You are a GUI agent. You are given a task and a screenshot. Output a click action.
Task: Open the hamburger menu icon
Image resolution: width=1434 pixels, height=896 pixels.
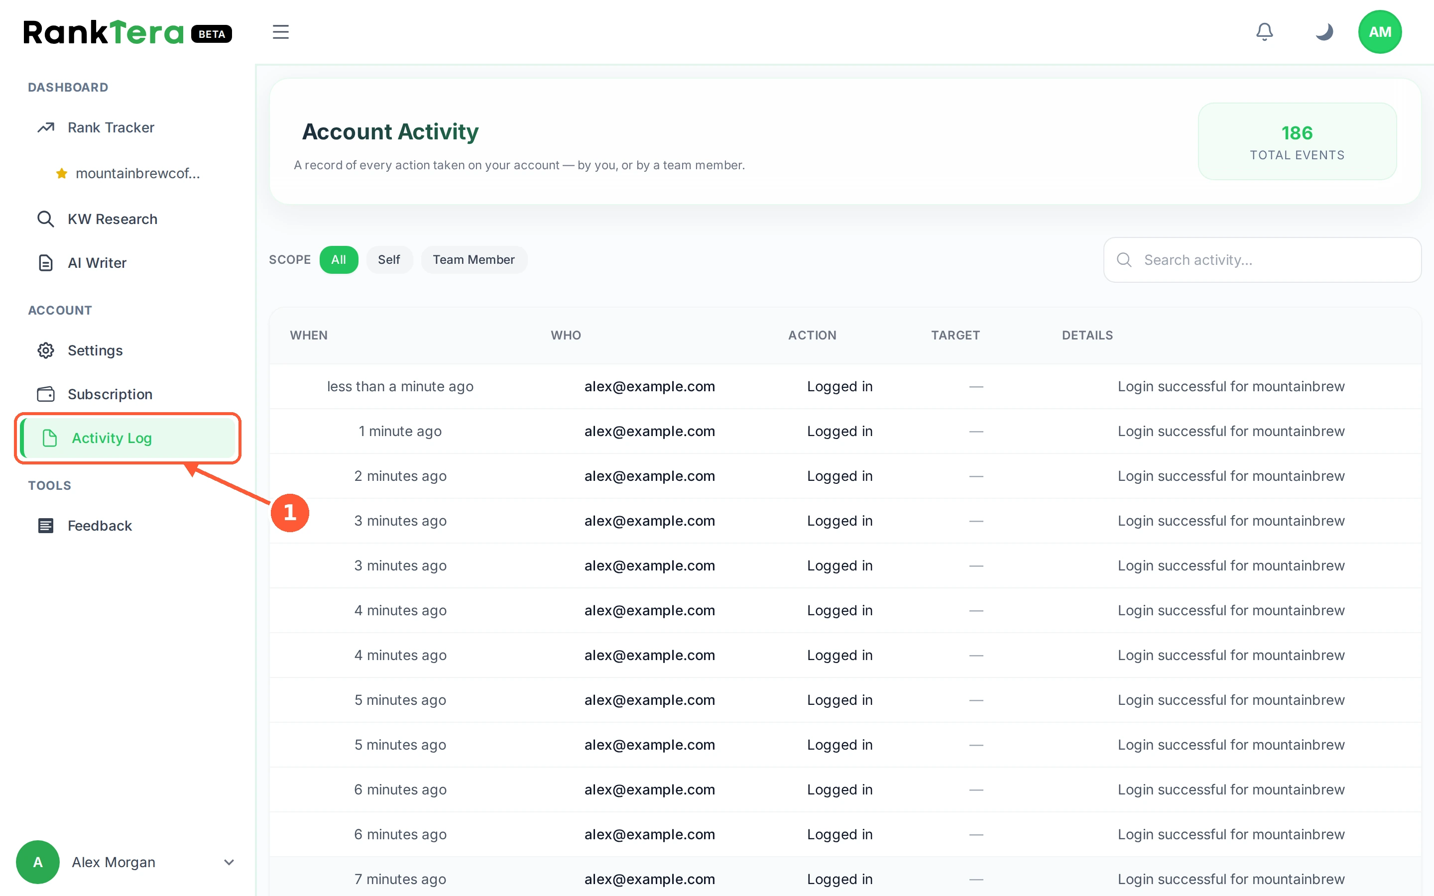(280, 32)
